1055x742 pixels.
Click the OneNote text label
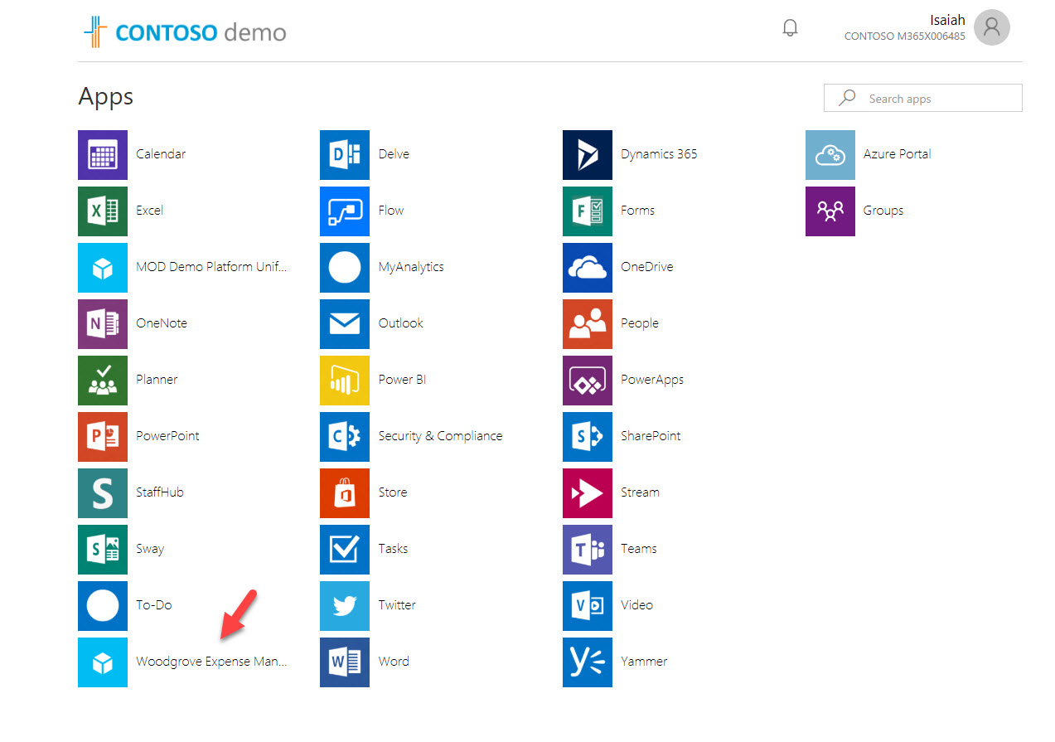coord(162,323)
